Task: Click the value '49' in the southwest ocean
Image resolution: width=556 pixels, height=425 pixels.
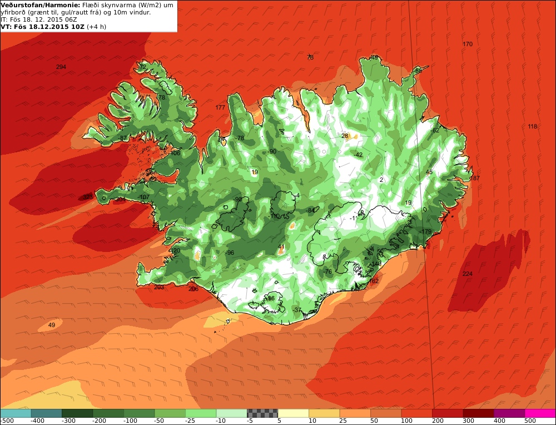Action: (51, 325)
